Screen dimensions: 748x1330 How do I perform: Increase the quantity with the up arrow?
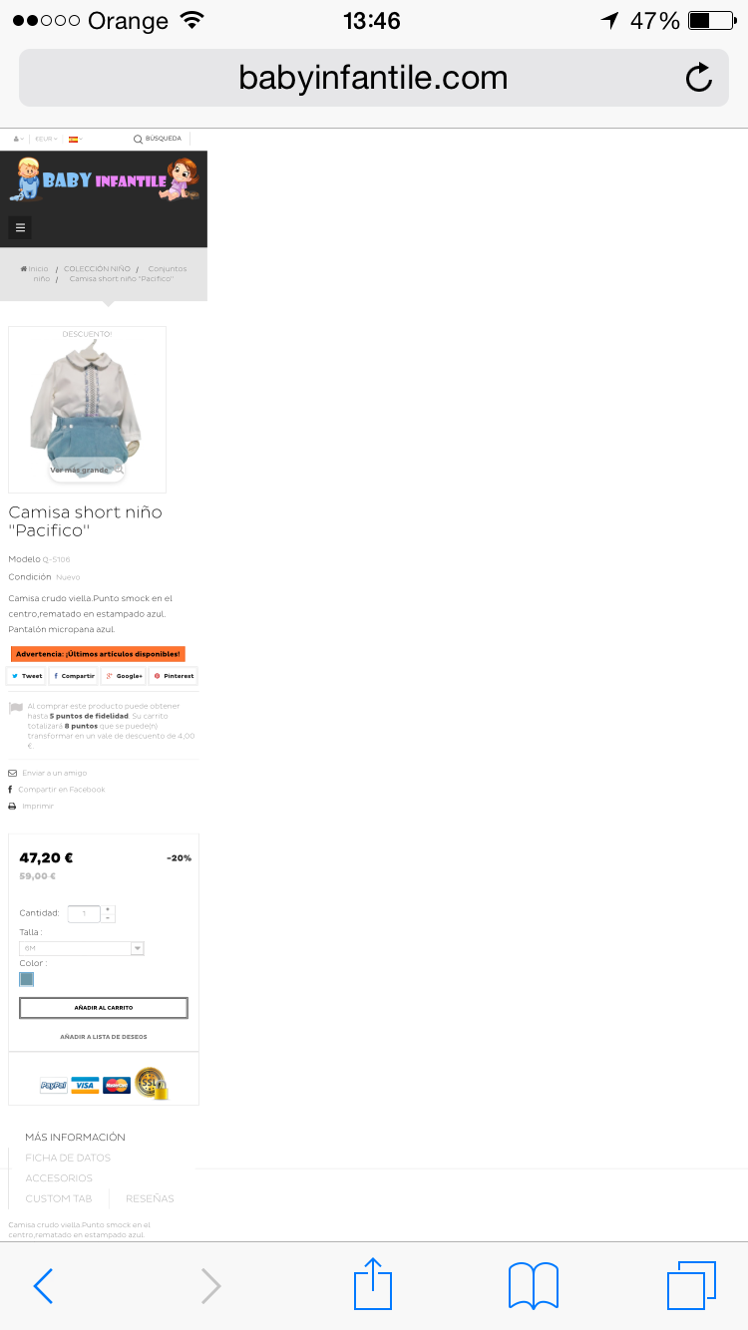pos(108,909)
